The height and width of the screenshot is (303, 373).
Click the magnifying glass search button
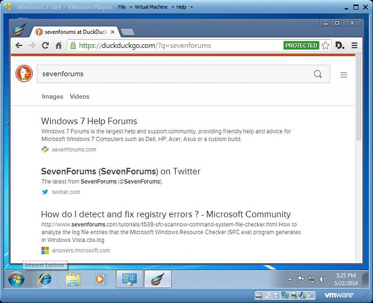point(318,74)
